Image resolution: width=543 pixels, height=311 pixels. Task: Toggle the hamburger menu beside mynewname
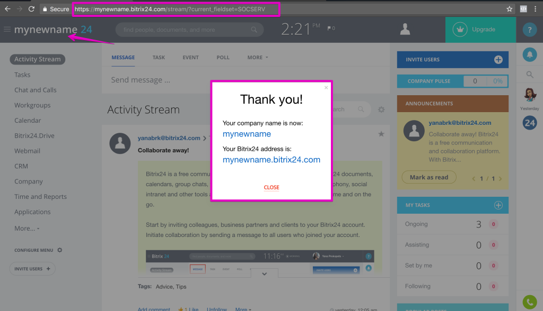coord(7,30)
